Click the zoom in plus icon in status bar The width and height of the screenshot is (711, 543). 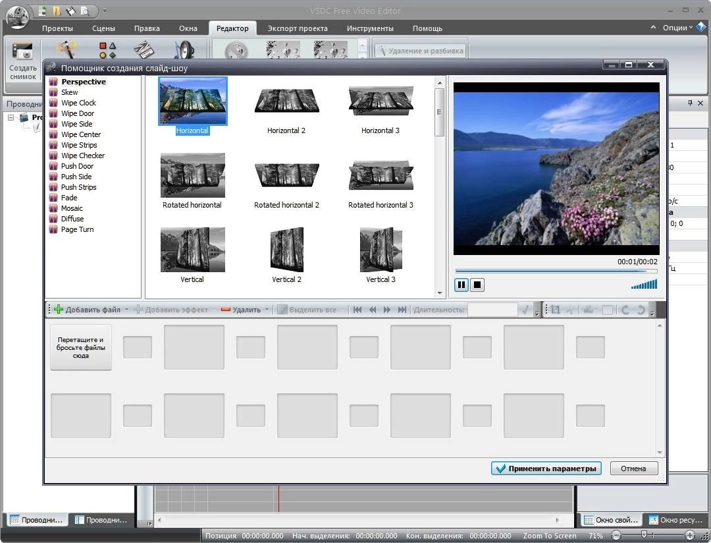(x=690, y=535)
